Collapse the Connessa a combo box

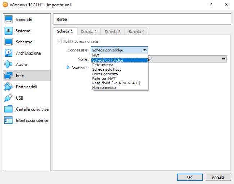(120, 50)
